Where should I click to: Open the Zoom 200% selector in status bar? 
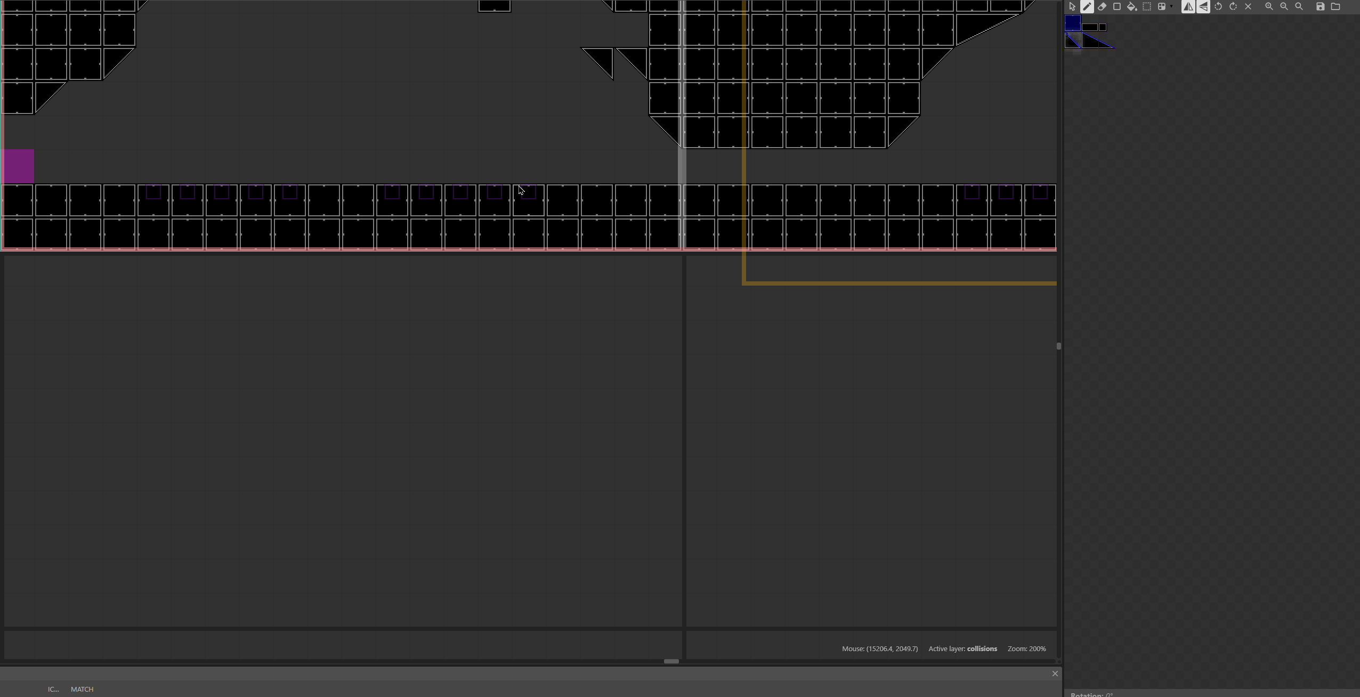click(x=1026, y=649)
